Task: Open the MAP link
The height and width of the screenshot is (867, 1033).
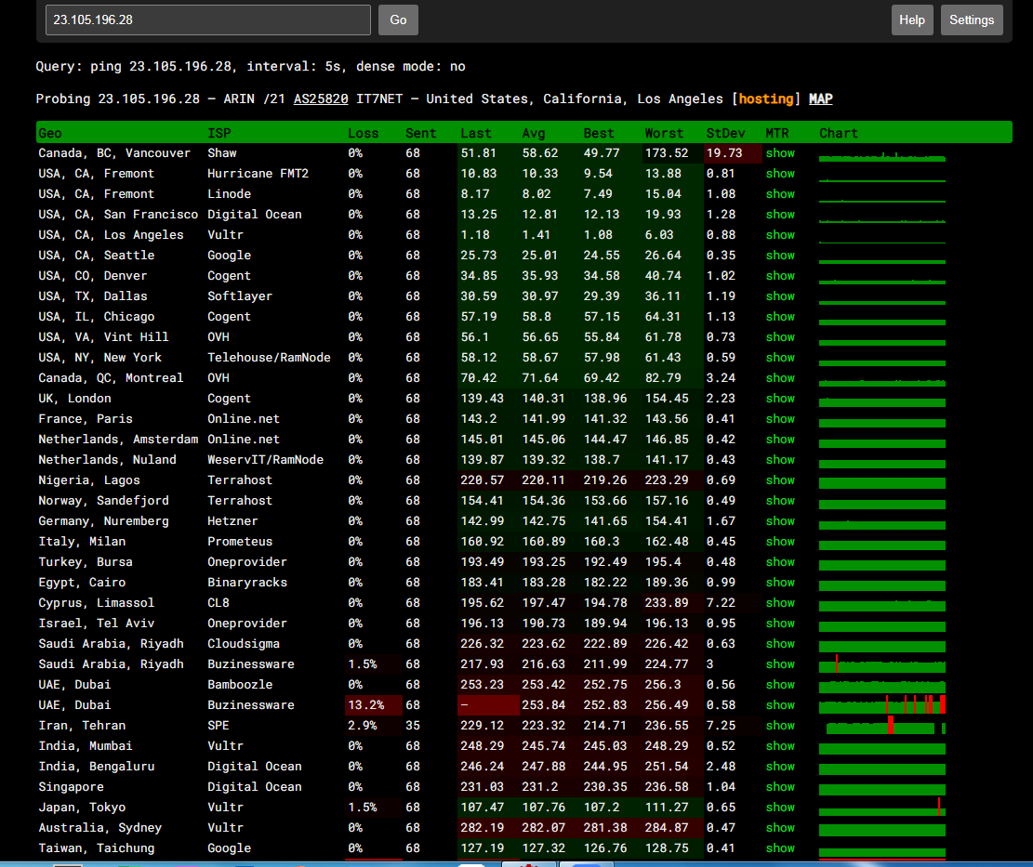Action: [x=820, y=99]
